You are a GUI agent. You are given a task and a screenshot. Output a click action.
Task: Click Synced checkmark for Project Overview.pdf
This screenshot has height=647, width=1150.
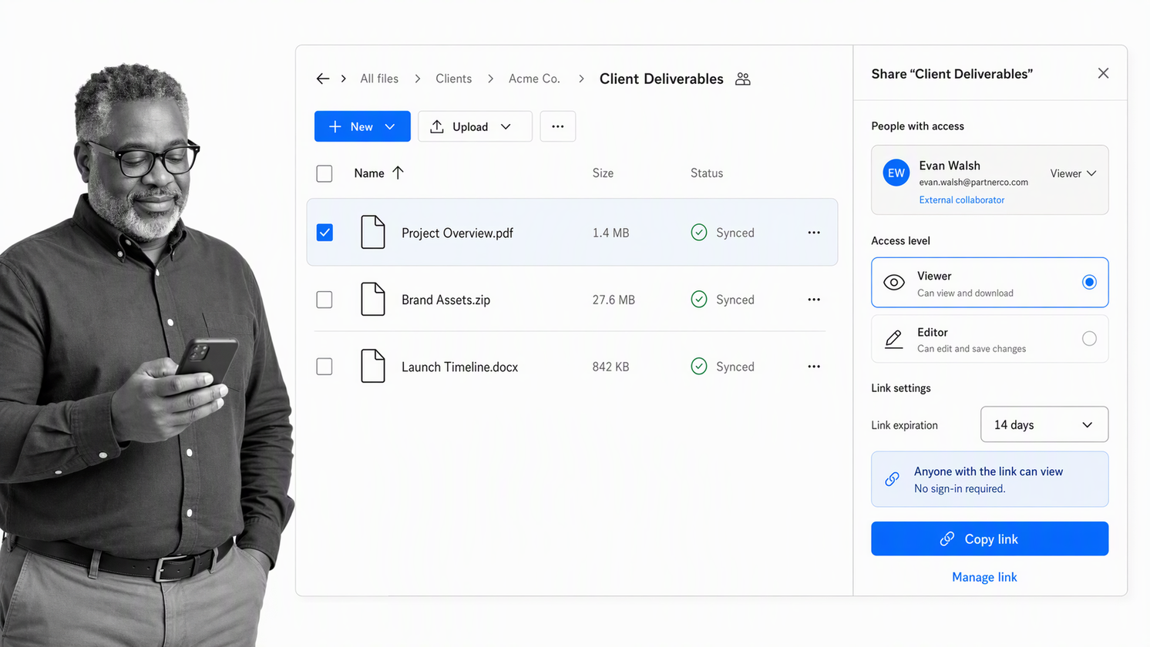coord(699,233)
